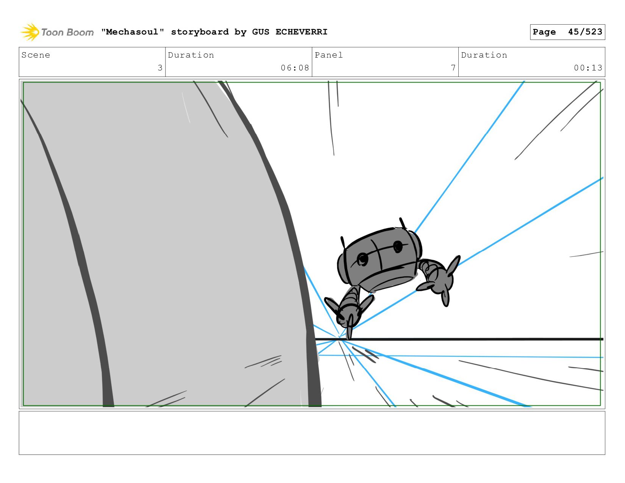Click the Panel label
The height and width of the screenshot is (483, 625).
click(x=329, y=55)
